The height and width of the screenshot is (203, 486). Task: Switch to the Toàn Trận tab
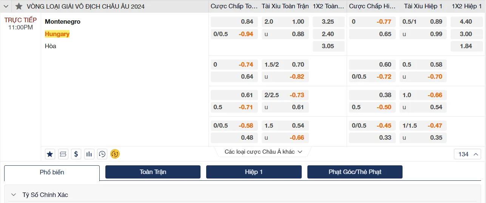[153, 172]
